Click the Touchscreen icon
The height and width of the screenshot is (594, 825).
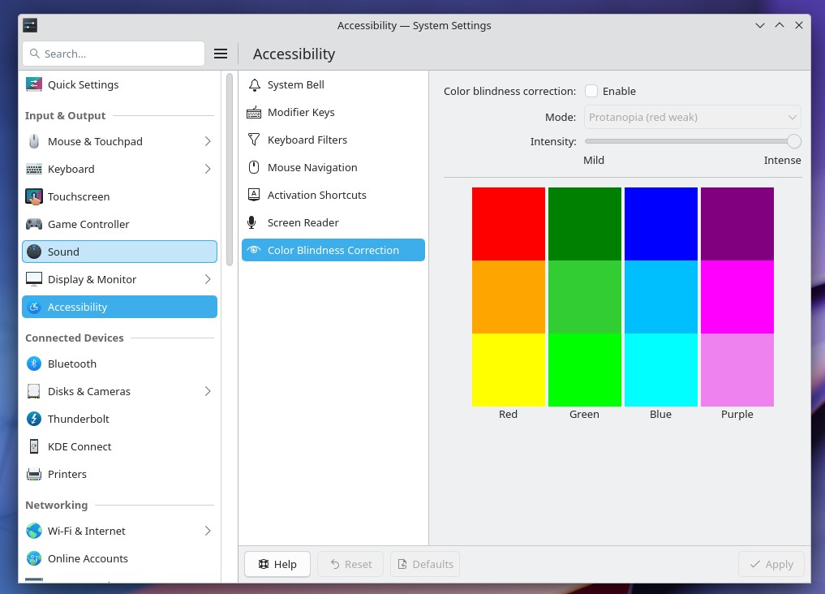point(34,196)
